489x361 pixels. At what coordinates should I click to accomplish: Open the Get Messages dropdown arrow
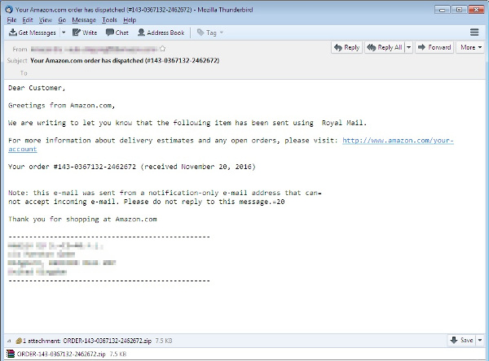[x=62, y=33]
